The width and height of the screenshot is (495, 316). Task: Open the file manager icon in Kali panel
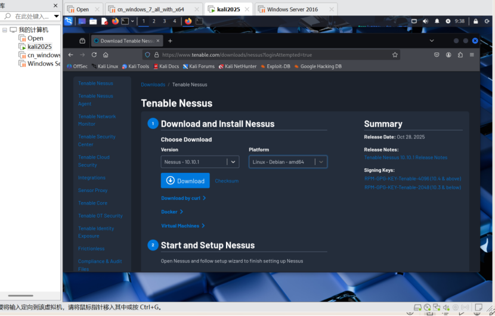pos(93,21)
